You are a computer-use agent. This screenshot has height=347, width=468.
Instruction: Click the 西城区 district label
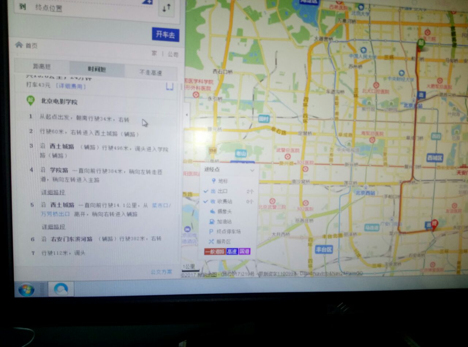point(435,158)
